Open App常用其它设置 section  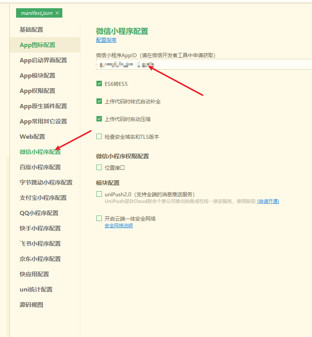point(44,121)
